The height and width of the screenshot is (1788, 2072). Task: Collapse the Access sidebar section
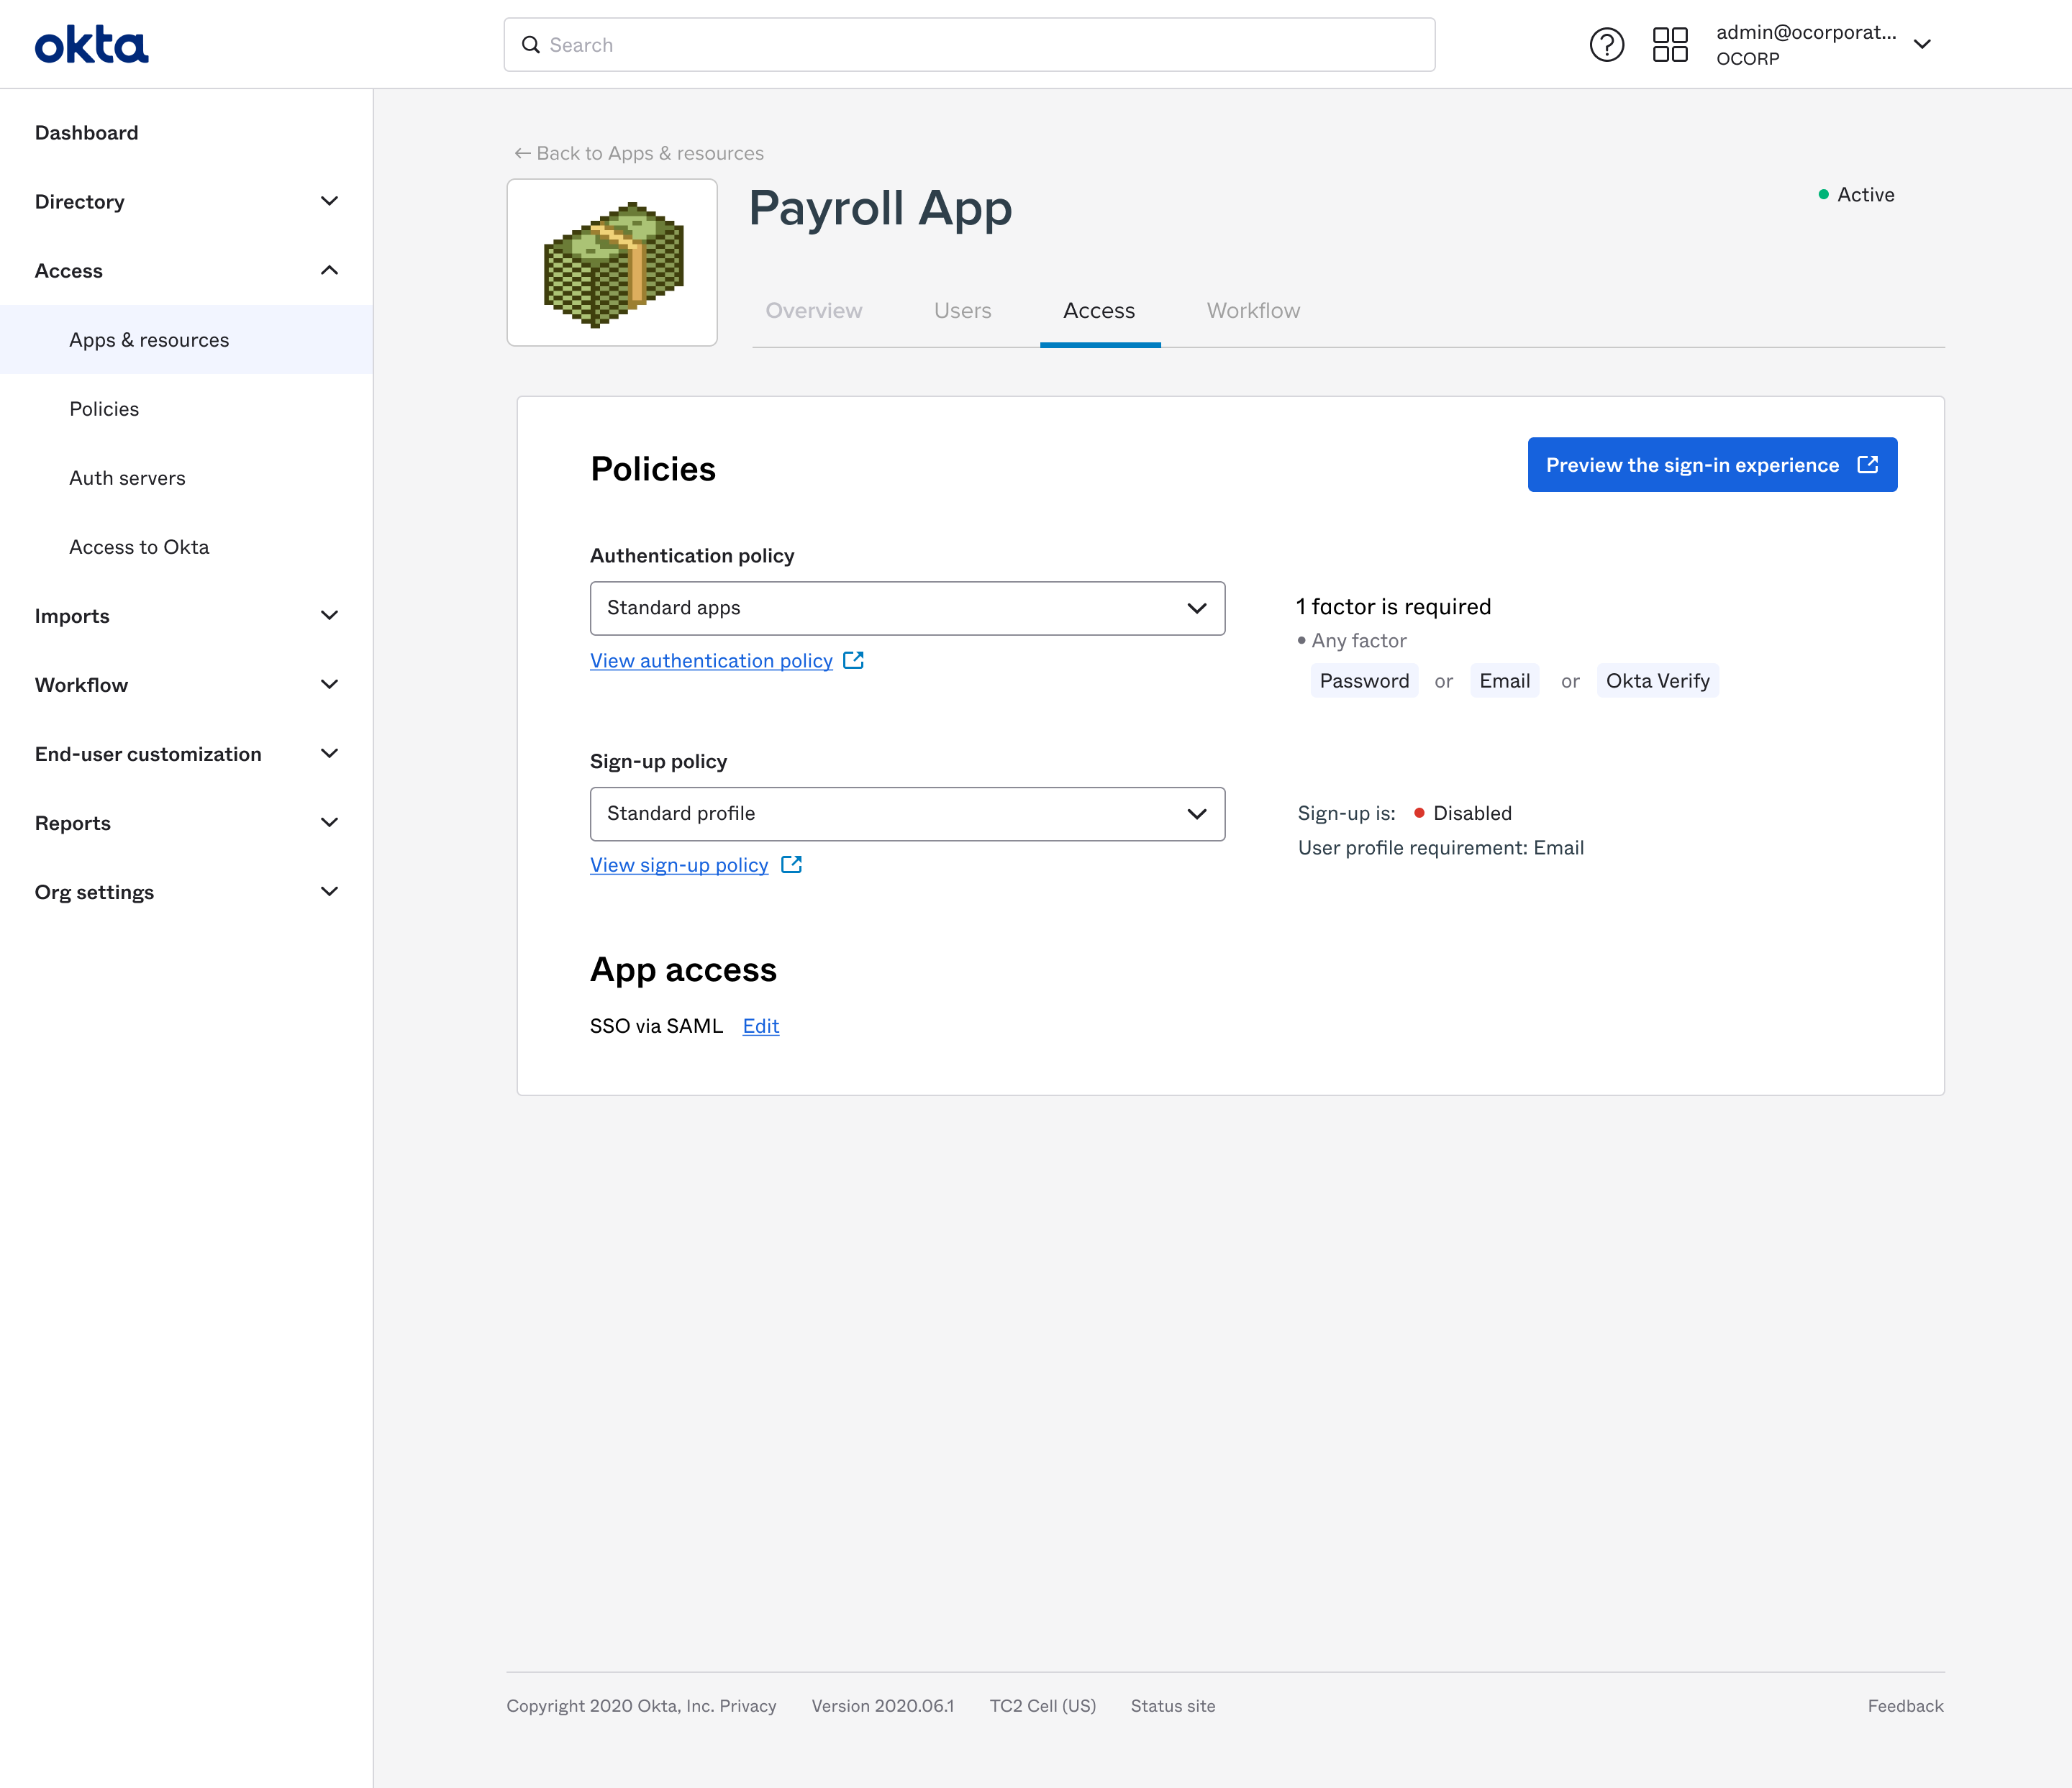pyautogui.click(x=329, y=271)
